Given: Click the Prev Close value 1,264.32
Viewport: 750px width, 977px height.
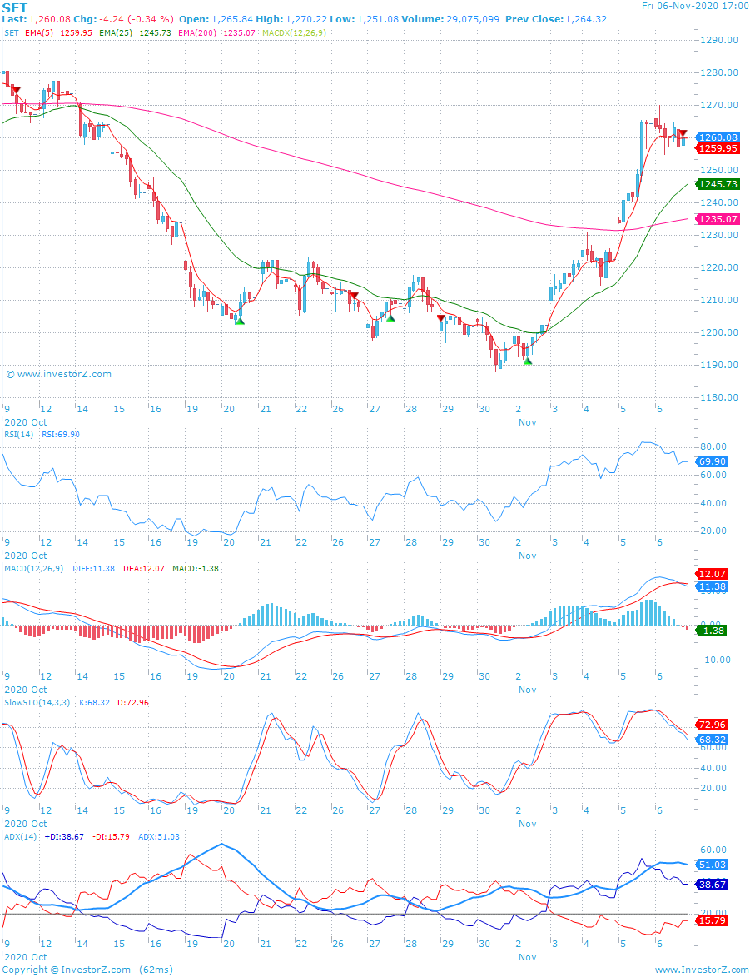Looking at the screenshot, I should (x=585, y=19).
